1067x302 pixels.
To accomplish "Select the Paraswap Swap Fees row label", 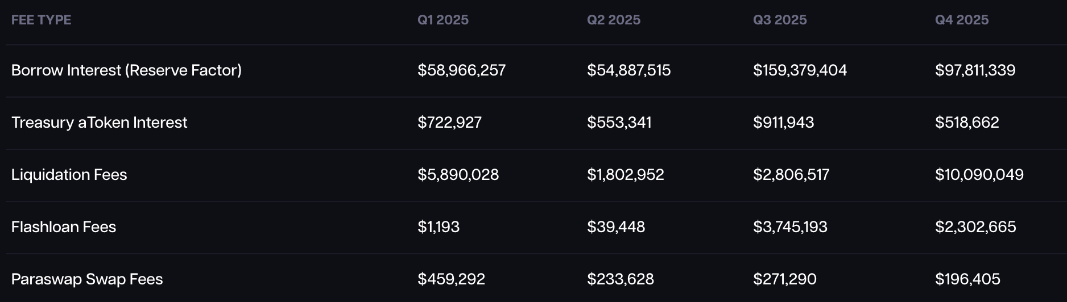I will (87, 279).
